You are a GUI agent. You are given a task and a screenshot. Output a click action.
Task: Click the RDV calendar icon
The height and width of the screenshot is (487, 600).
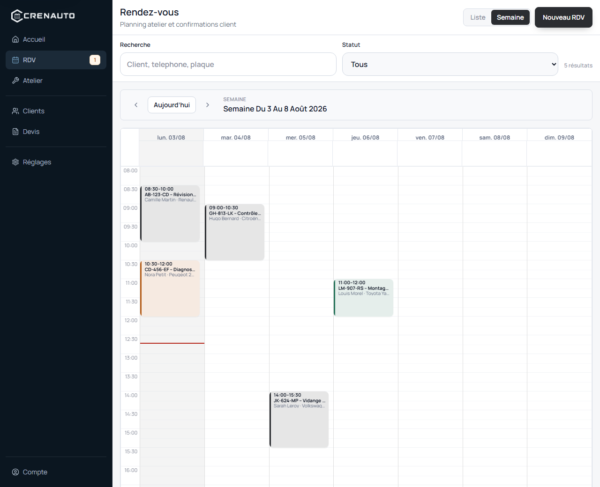coord(15,60)
